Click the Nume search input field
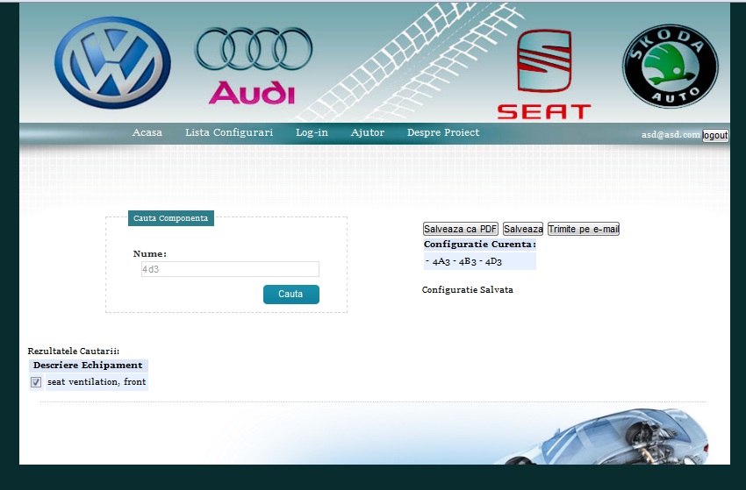Screen dimensions: 746x490 (230, 269)
